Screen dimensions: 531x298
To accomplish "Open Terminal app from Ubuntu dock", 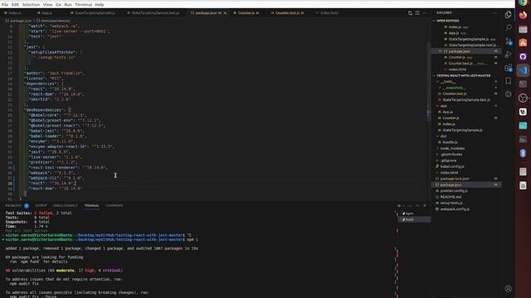I will pos(523,84).
